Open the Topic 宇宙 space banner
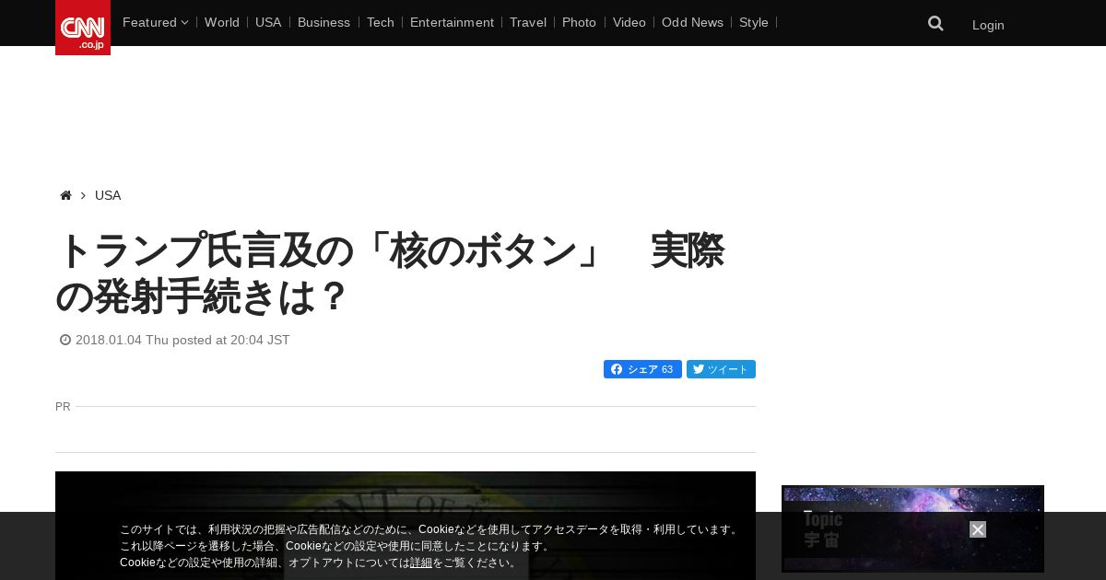The image size is (1106, 580). click(x=912, y=528)
